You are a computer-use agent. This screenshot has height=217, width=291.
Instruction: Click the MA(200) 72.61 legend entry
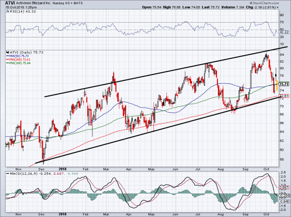(18, 59)
